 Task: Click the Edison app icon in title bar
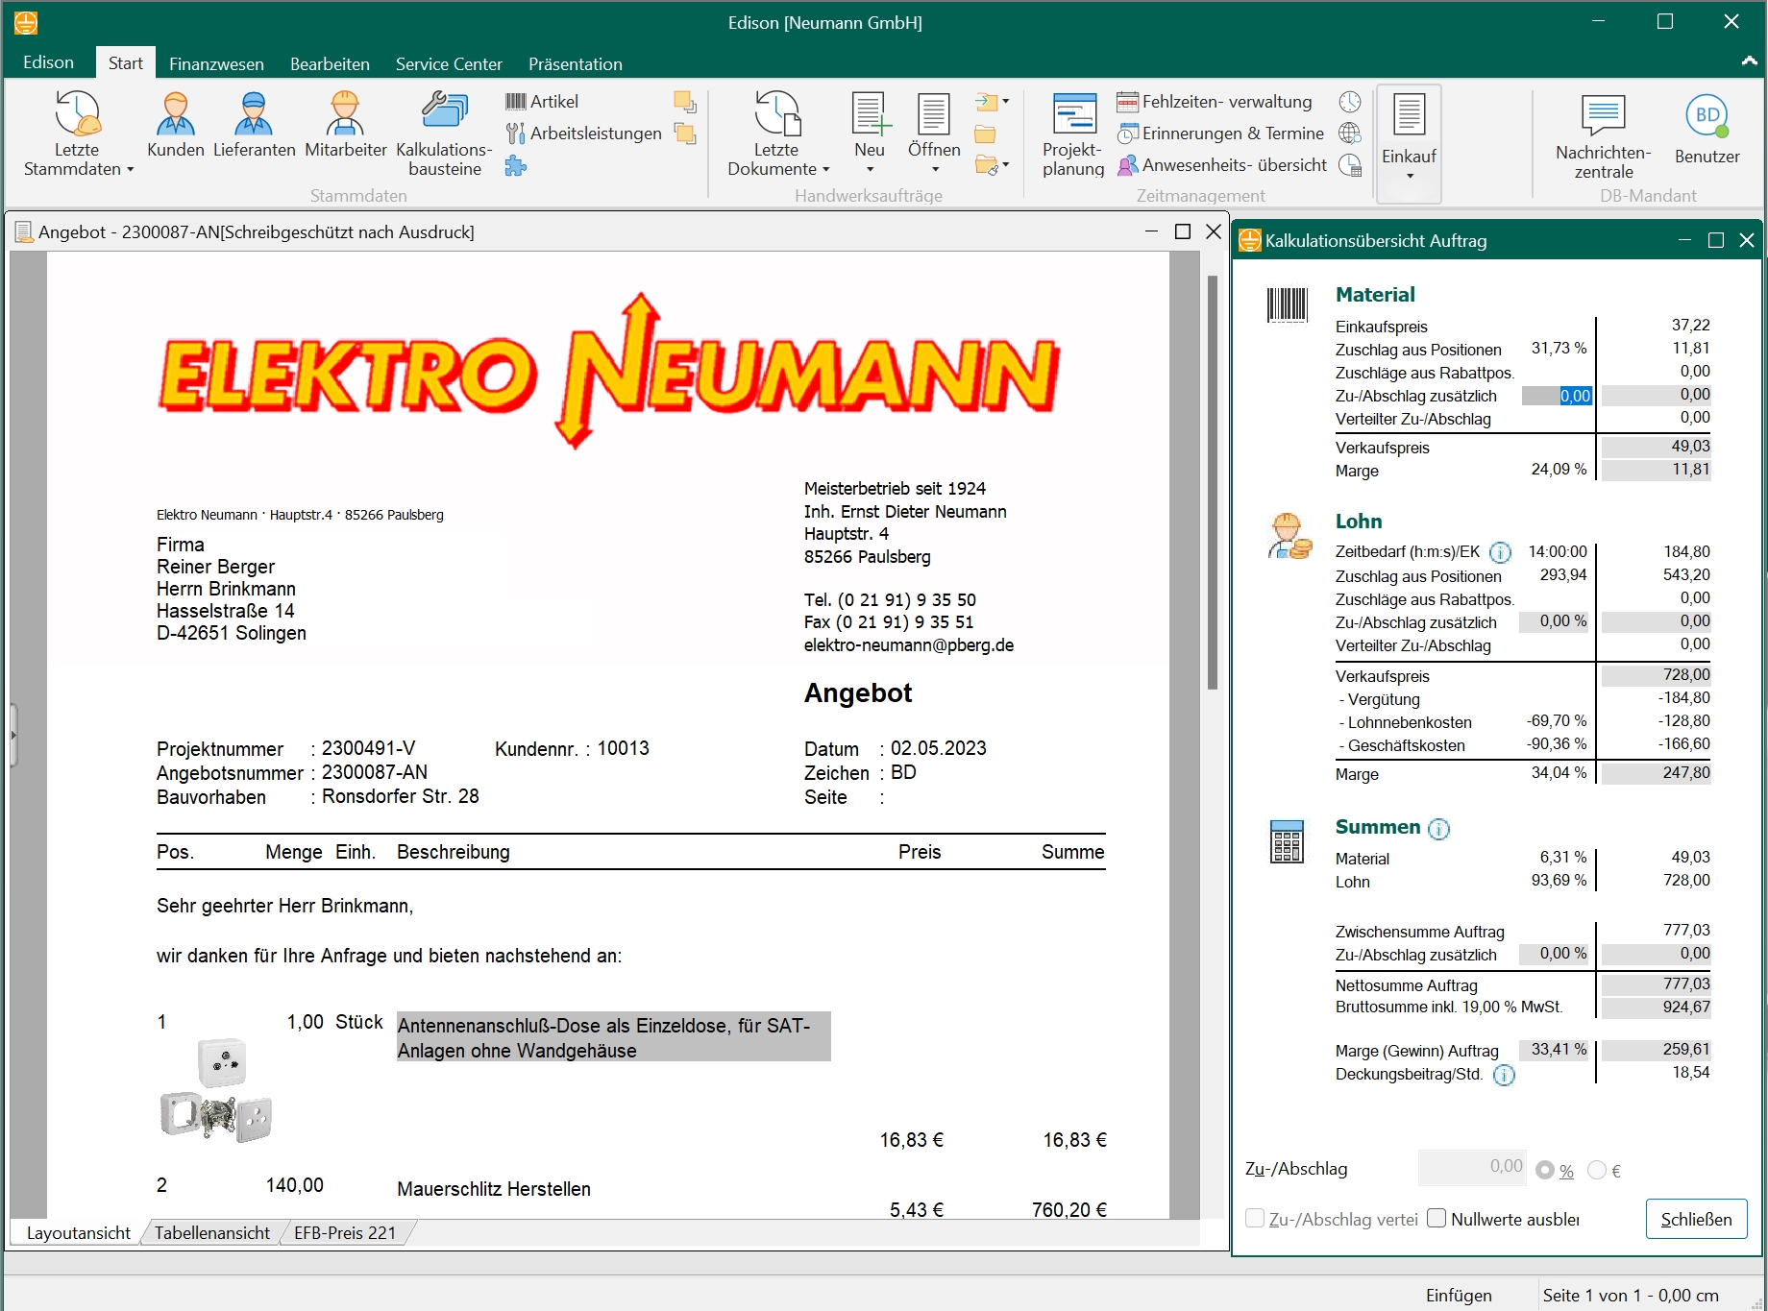[x=26, y=22]
